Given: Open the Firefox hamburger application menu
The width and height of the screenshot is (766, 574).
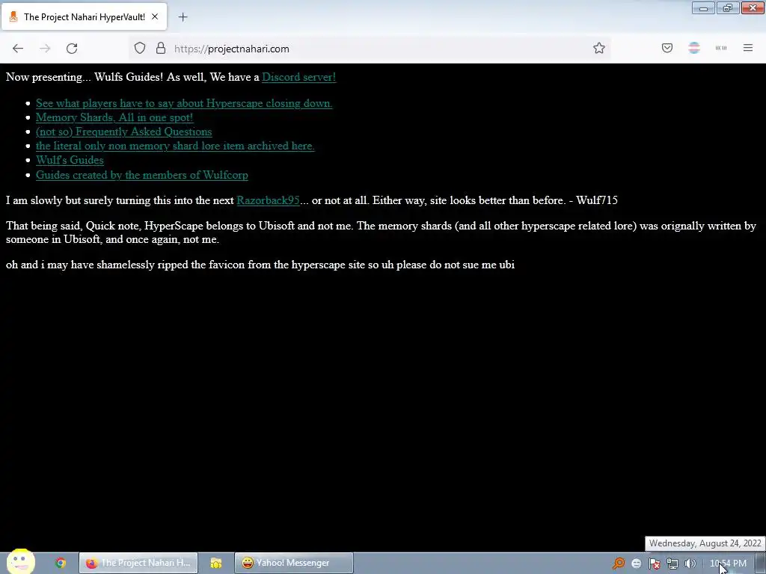Looking at the screenshot, I should [x=748, y=48].
